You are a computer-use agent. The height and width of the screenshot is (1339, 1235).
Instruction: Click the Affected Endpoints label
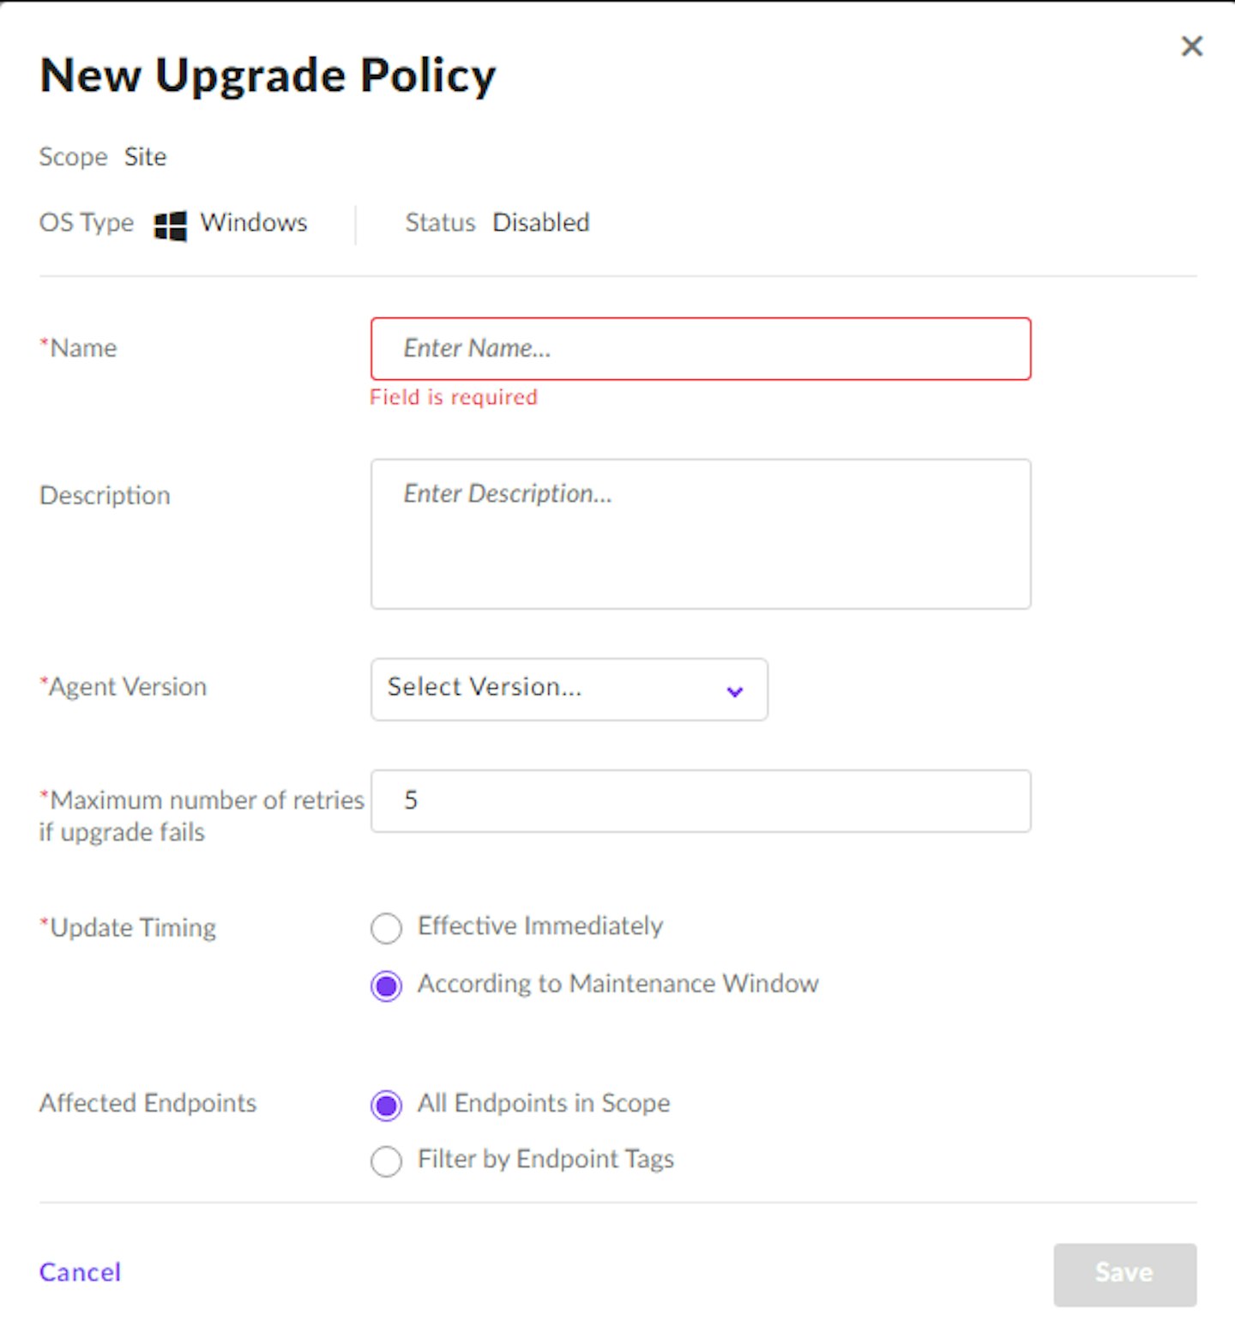coord(148,1102)
